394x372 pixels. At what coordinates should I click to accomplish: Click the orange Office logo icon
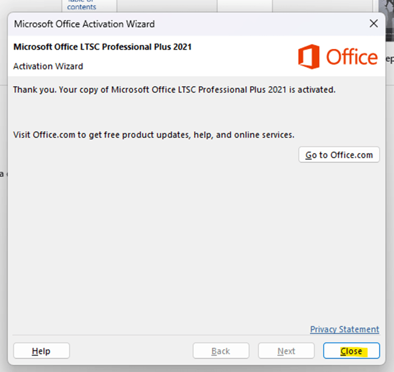point(308,57)
